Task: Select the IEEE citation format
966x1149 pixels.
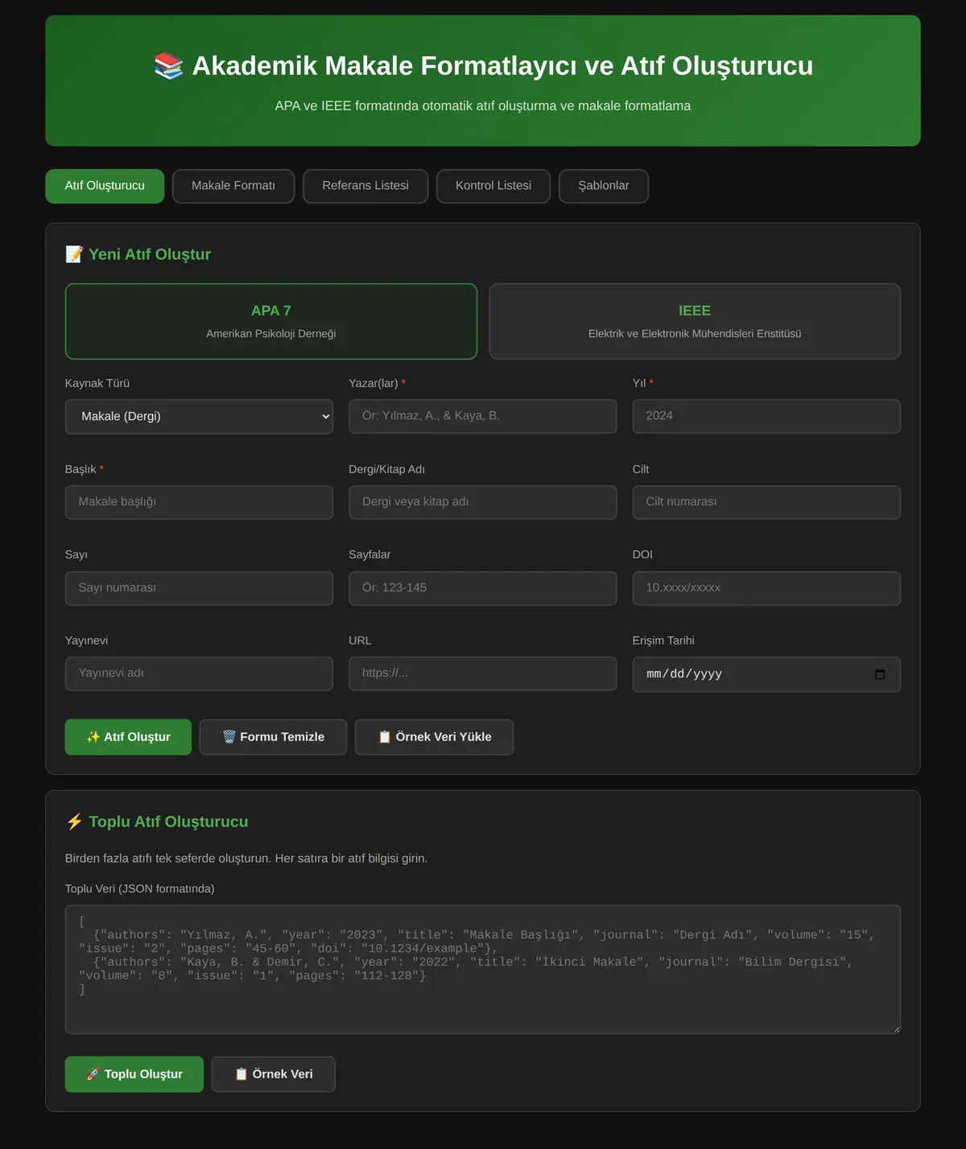Action: (x=695, y=321)
